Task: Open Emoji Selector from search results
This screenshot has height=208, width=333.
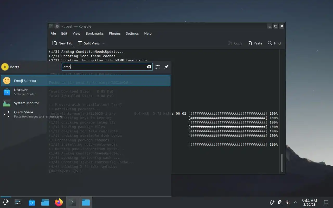Action: coord(86,81)
